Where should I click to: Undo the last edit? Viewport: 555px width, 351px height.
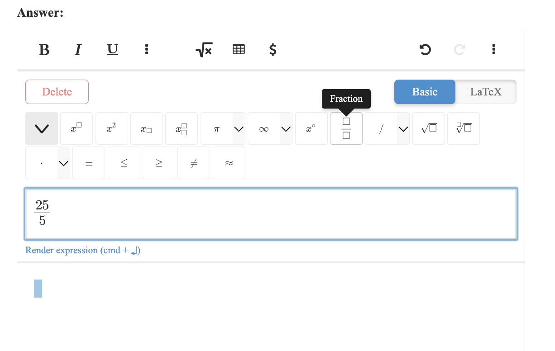click(425, 50)
